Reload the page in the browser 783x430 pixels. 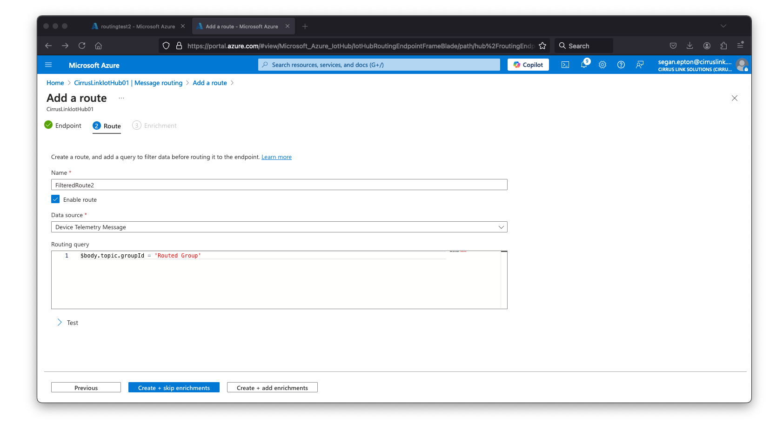[x=82, y=46]
